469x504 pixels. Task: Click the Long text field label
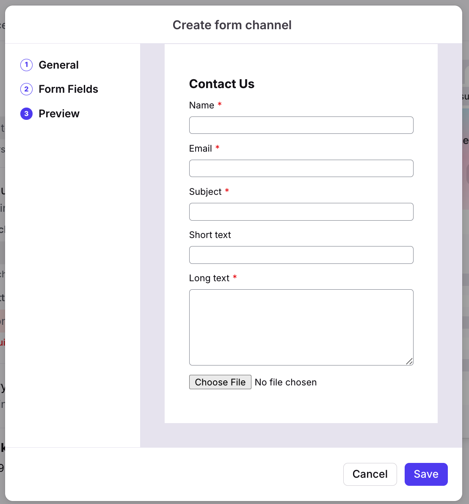click(209, 278)
